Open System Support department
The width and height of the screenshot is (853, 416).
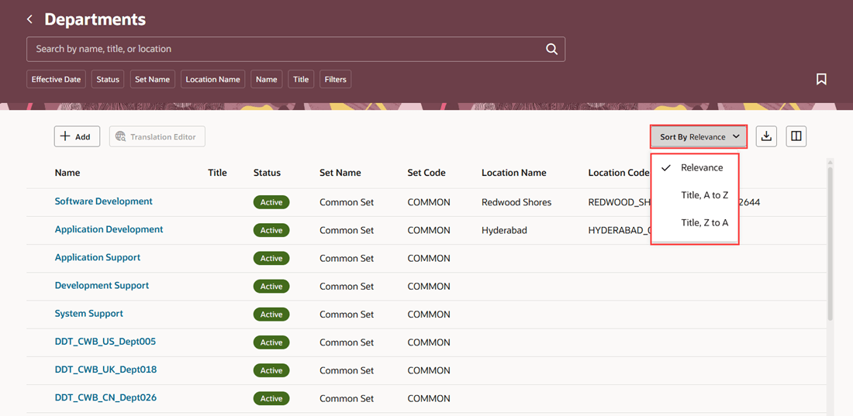click(88, 314)
